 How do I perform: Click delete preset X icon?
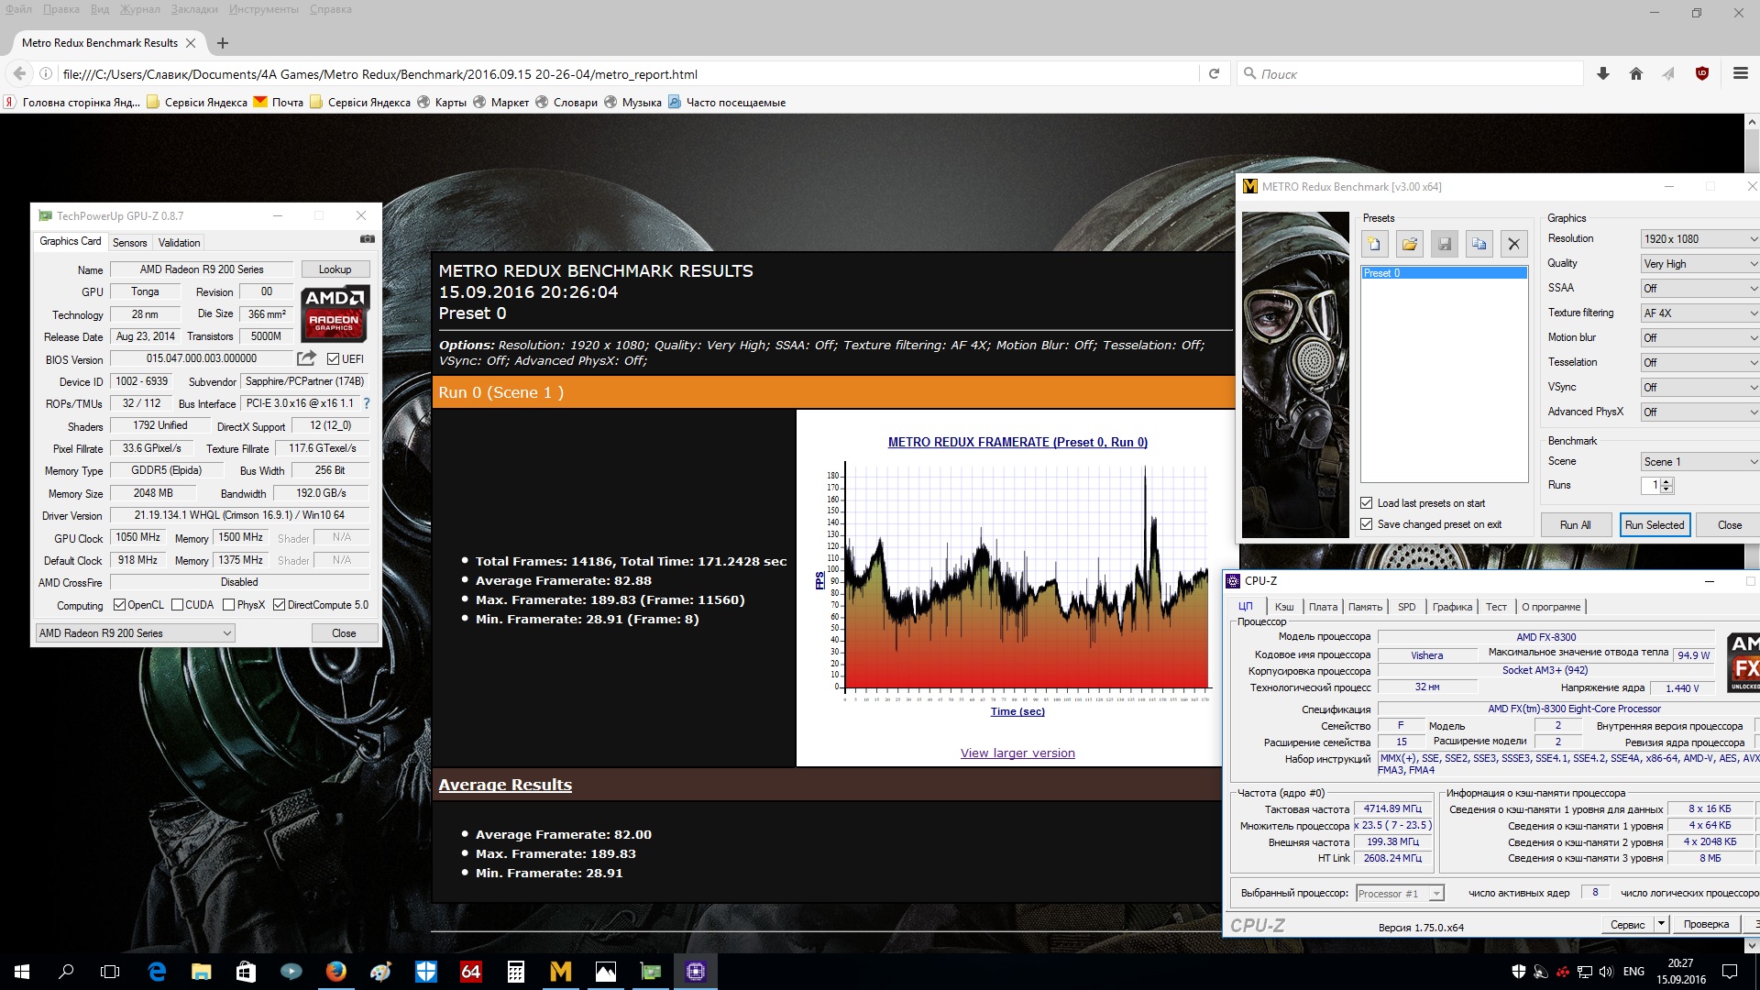1513,244
